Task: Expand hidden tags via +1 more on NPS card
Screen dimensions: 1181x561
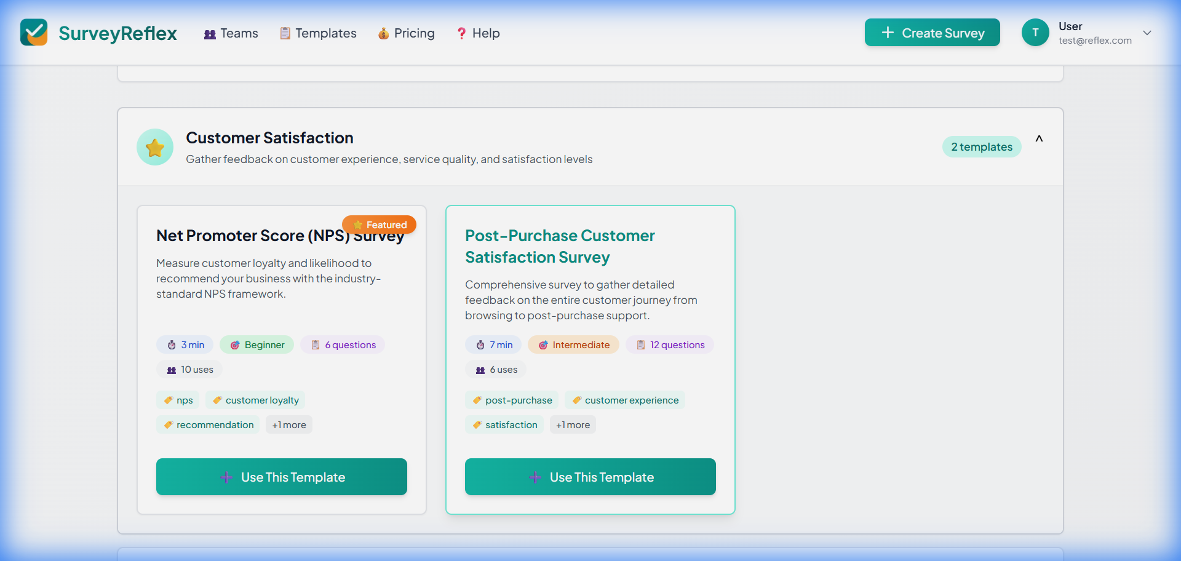Action: 289,425
